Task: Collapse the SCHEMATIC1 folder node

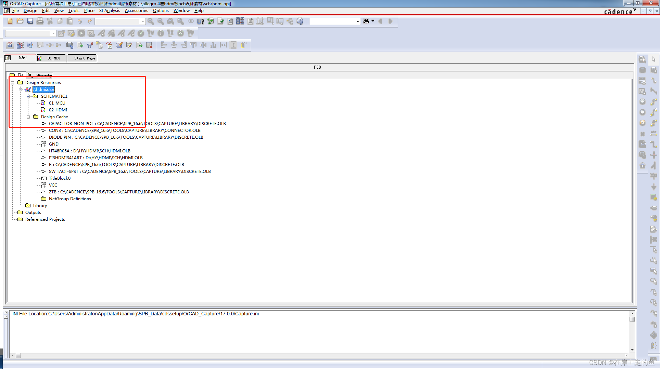Action: coord(28,96)
